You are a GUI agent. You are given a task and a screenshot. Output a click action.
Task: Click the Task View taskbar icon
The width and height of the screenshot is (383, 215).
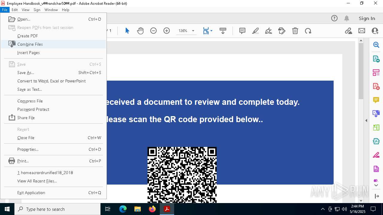pyautogui.click(x=108, y=209)
